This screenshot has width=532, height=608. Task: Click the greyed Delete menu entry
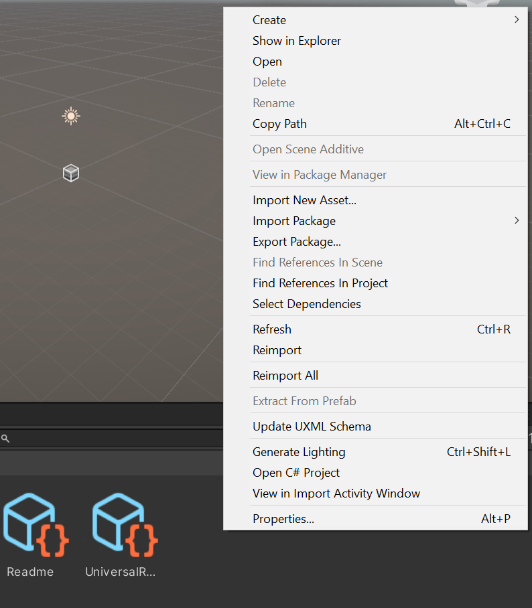click(375, 82)
